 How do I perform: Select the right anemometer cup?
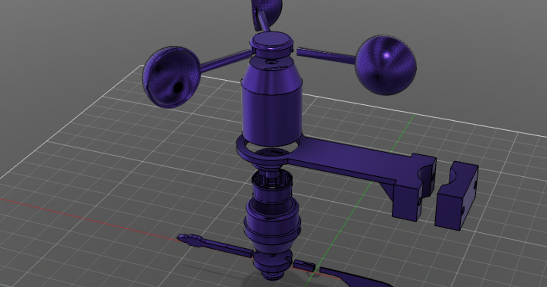pyautogui.click(x=386, y=65)
